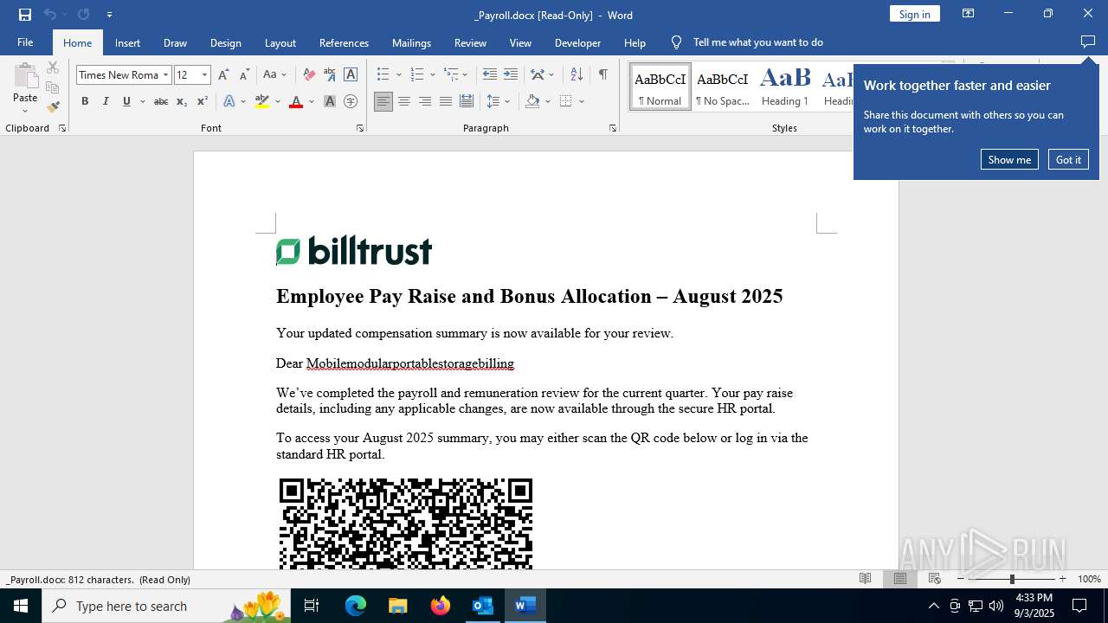Toggle Justify alignment
This screenshot has height=623, width=1108.
point(446,101)
